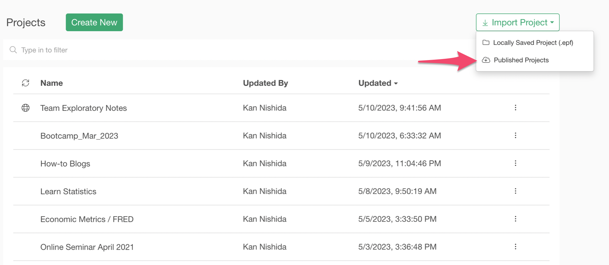Open the three-dot menu for How-to Blogs

point(516,163)
